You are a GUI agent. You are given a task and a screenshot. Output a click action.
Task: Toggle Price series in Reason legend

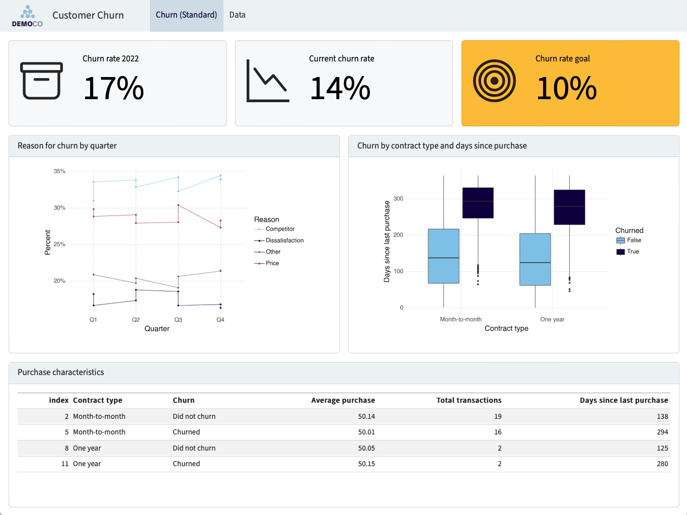[x=272, y=263]
